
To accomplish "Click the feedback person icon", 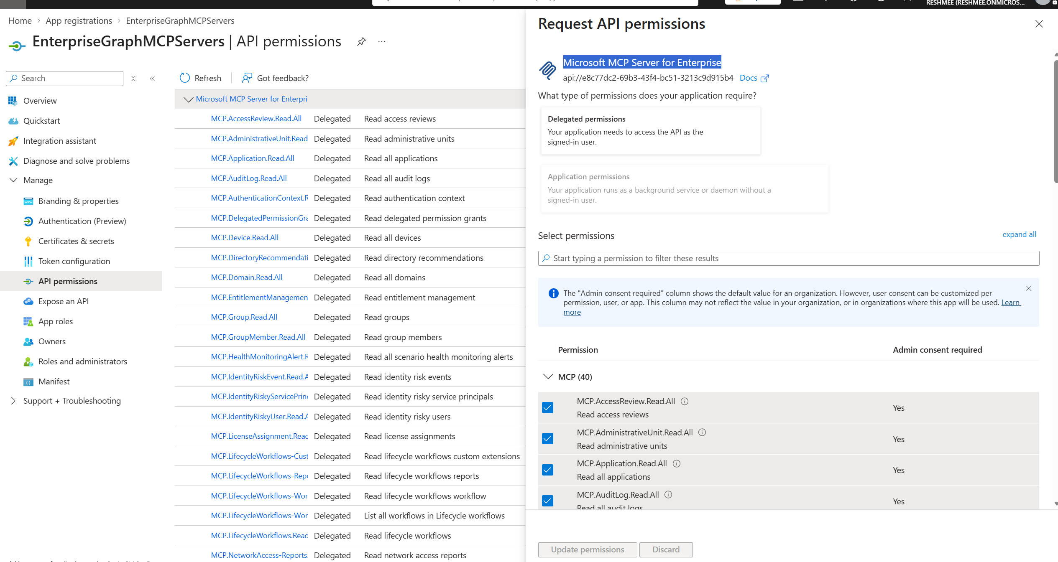I will click(247, 78).
